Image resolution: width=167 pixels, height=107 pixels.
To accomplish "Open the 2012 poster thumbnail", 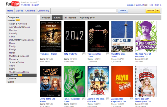I will pyautogui.click(x=74, y=37).
